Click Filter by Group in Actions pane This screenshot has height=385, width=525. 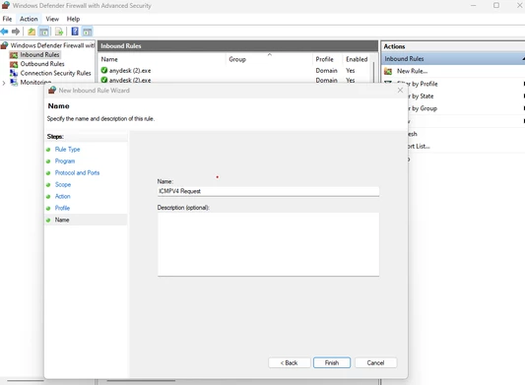coord(423,108)
